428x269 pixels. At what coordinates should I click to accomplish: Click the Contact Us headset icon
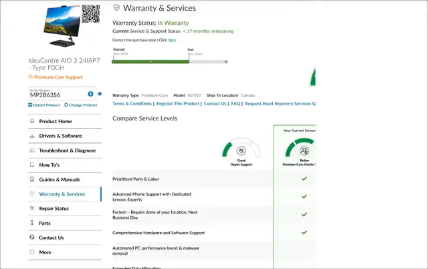(32, 237)
